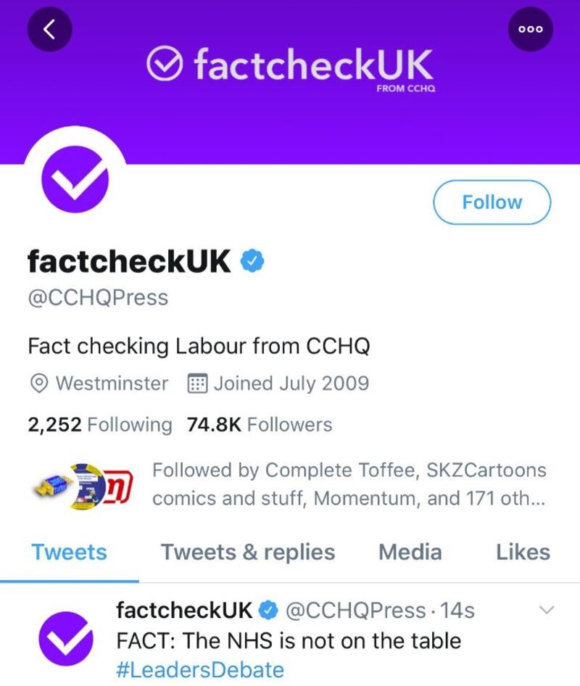Tap the #LeadersDebate hashtag
This screenshot has height=686, width=580.
click(x=199, y=669)
